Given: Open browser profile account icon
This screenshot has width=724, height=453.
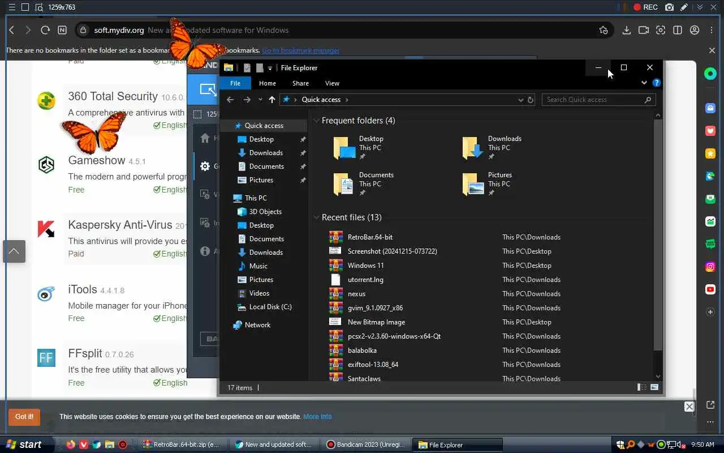Looking at the screenshot, I should (695, 30).
